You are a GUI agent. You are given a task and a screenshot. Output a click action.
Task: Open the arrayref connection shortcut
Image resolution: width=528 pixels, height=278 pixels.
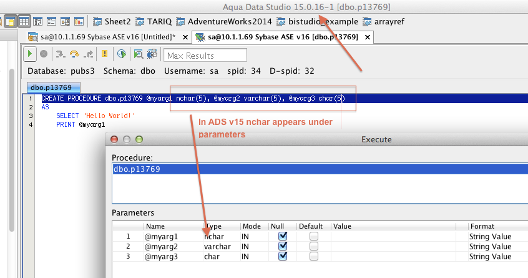pyautogui.click(x=384, y=22)
